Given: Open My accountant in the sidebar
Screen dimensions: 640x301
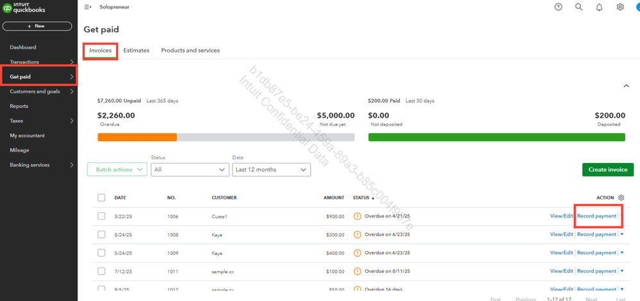Looking at the screenshot, I should [x=28, y=135].
